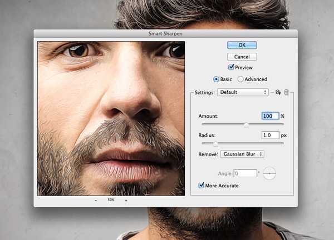Viewport: 334px width, 240px height.
Task: Toggle the More Accurate checkbox
Action: (x=201, y=186)
